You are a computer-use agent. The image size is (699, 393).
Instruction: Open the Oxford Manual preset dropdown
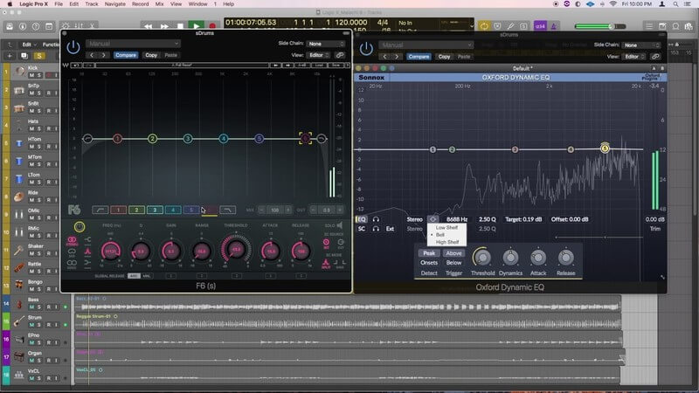[x=426, y=45]
